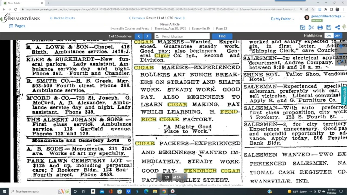This screenshot has width=347, height=195.
Task: Go back to search results
Action: [x=62, y=18]
